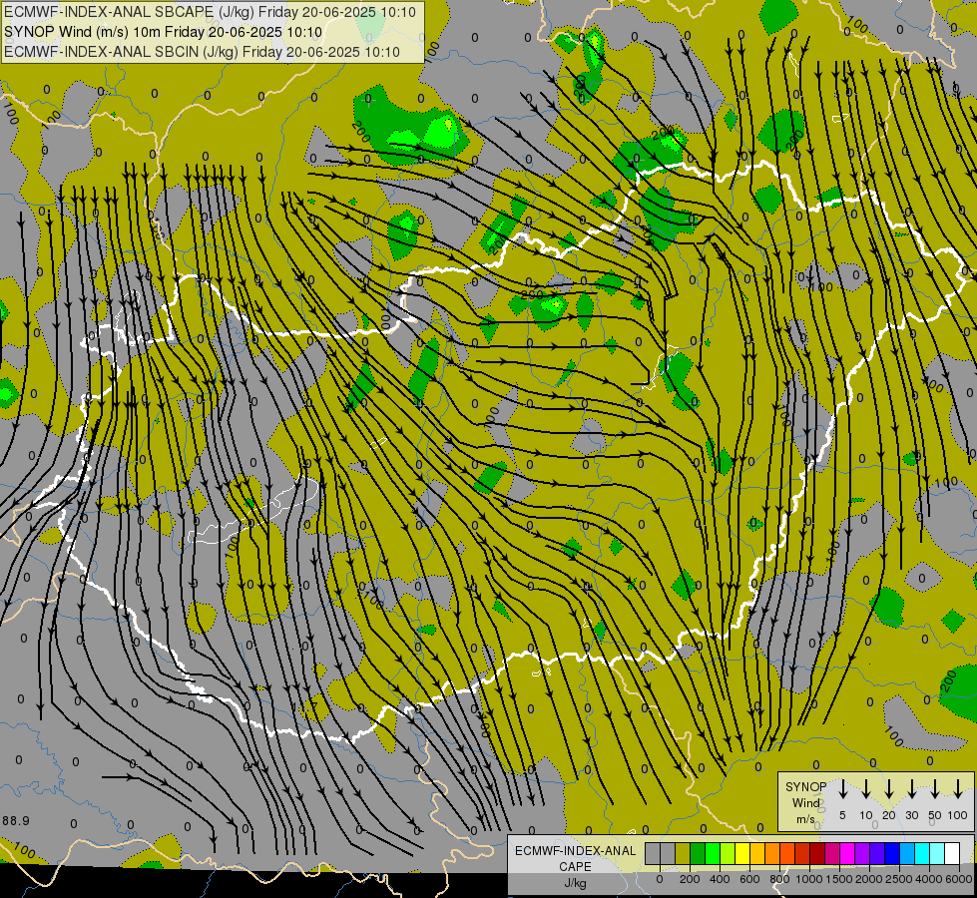Click the '50' value in wind legend

[935, 815]
